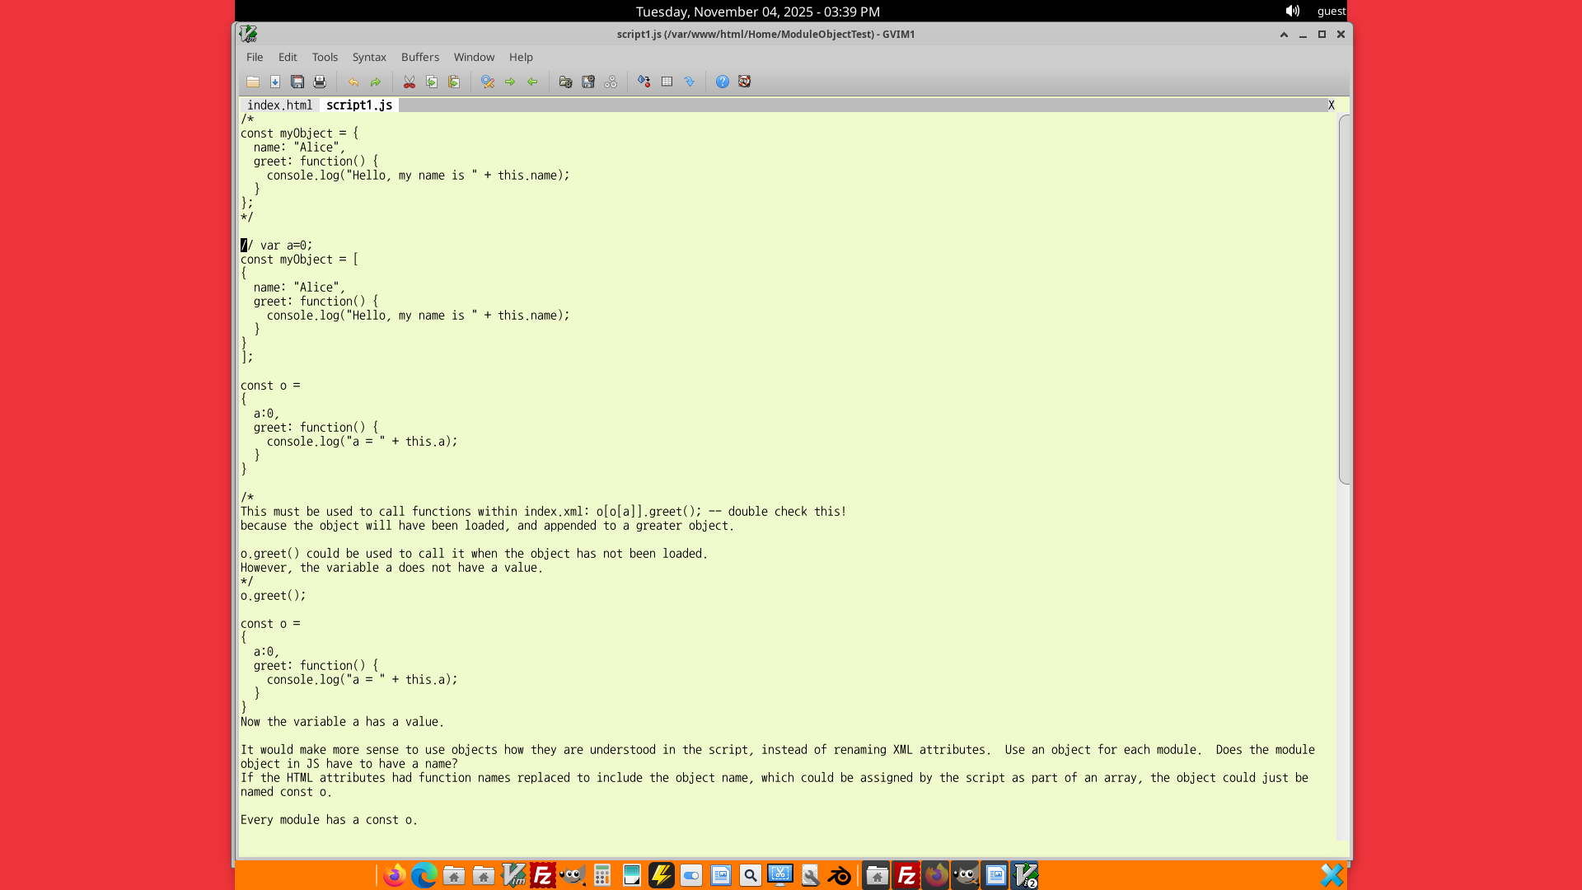Open the Syntax menu
Image resolution: width=1582 pixels, height=890 pixels.
pyautogui.click(x=369, y=57)
